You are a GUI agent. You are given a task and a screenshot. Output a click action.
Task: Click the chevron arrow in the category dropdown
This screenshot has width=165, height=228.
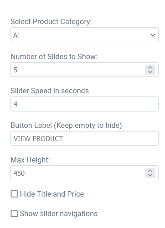153,35
